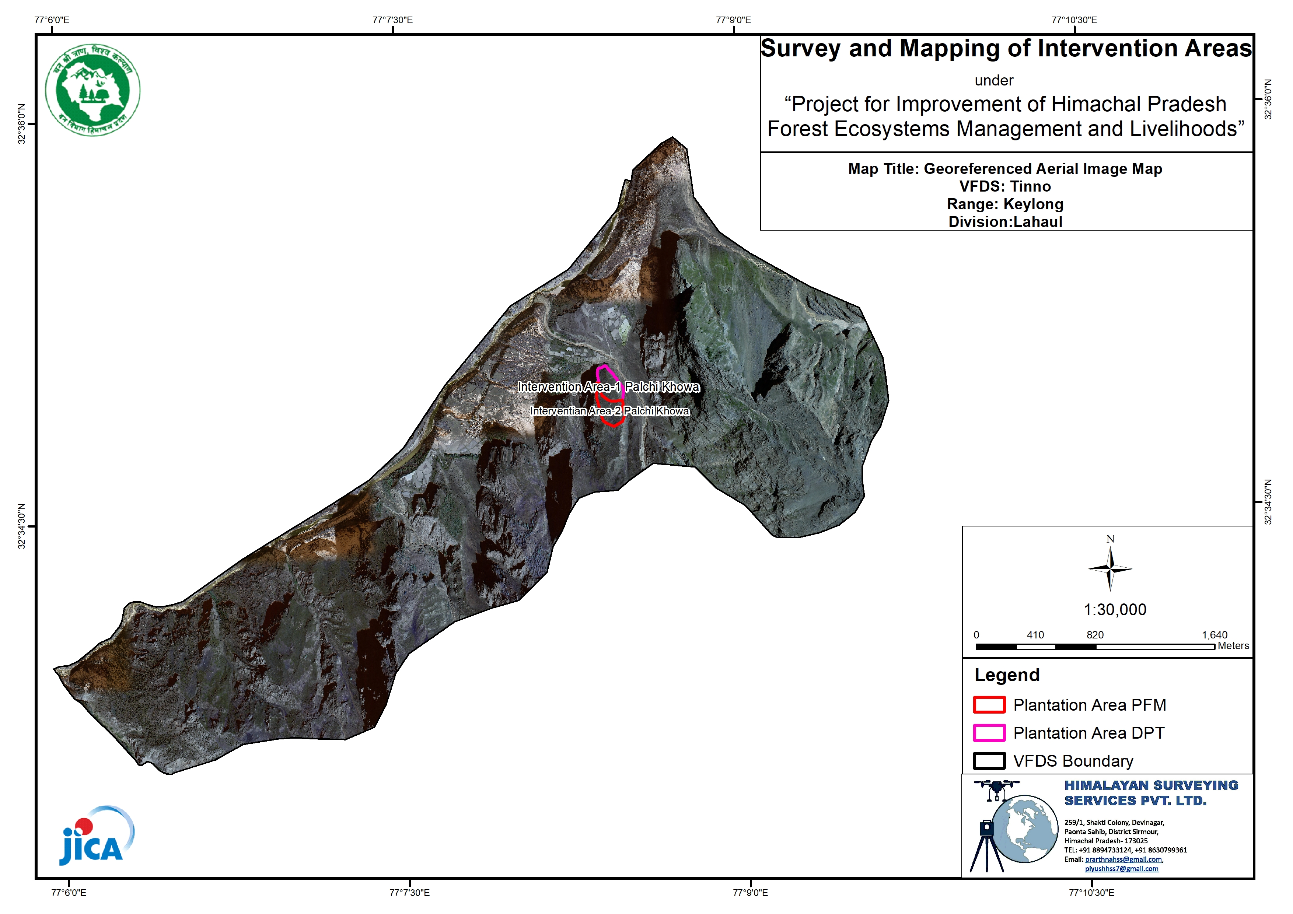1293x914 pixels.
Task: Click the 'Range: Keylong' line
Action: pyautogui.click(x=1005, y=204)
